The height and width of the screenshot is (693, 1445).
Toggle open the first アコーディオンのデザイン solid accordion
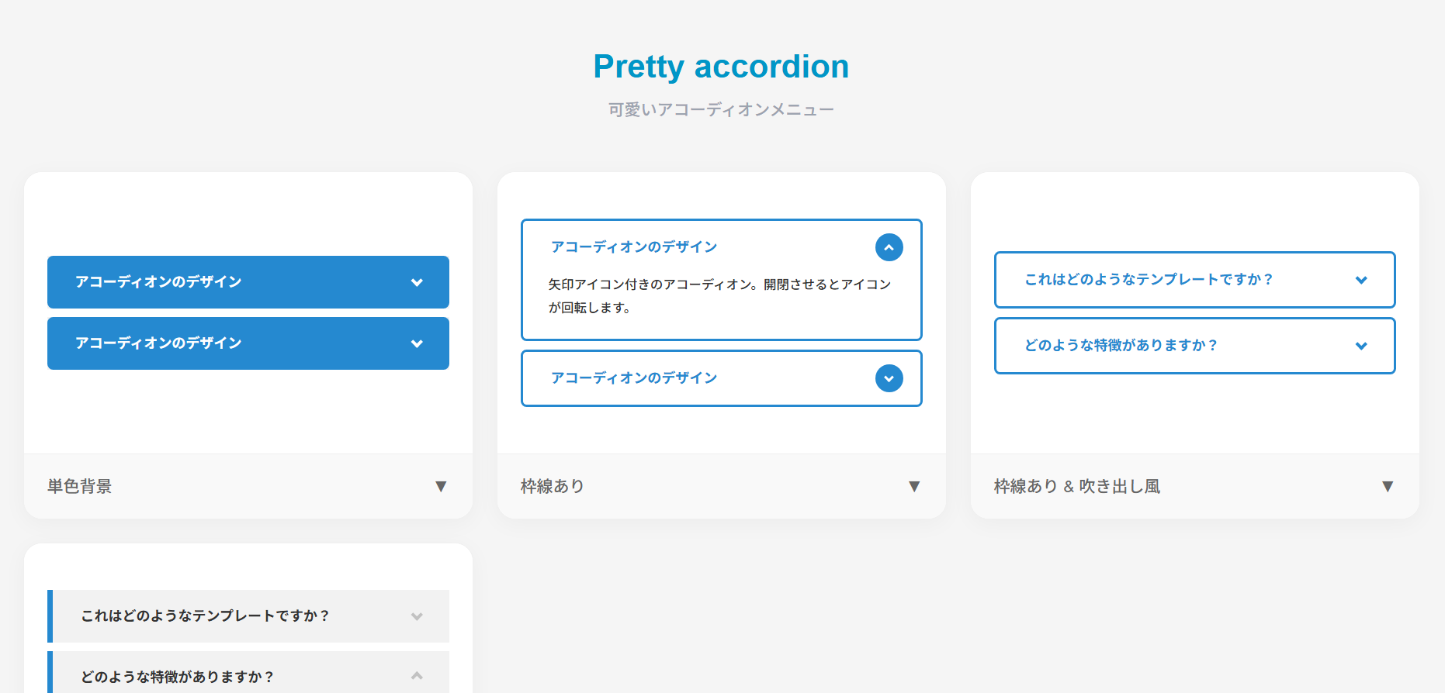click(248, 282)
